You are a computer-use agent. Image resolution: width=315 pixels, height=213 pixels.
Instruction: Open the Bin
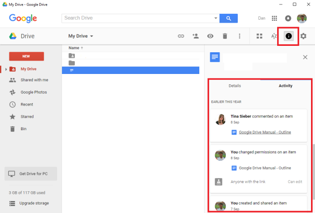(24, 129)
